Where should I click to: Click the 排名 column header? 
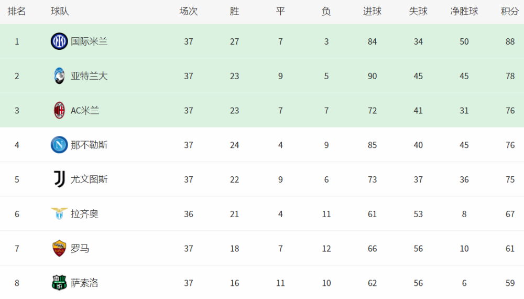click(x=17, y=12)
